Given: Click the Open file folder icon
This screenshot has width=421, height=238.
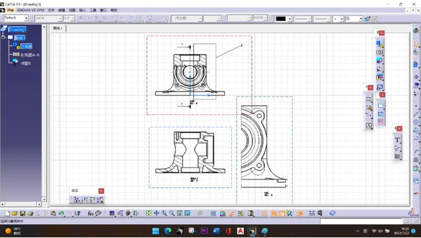Looking at the screenshot, I should tap(14, 213).
